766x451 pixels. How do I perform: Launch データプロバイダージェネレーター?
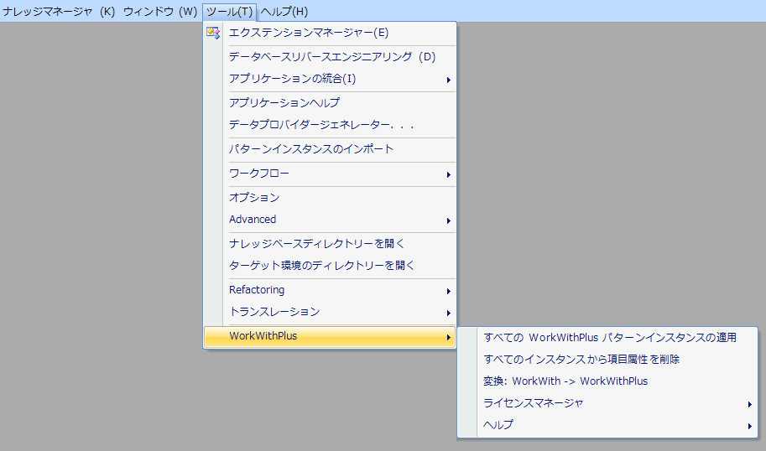click(321, 125)
